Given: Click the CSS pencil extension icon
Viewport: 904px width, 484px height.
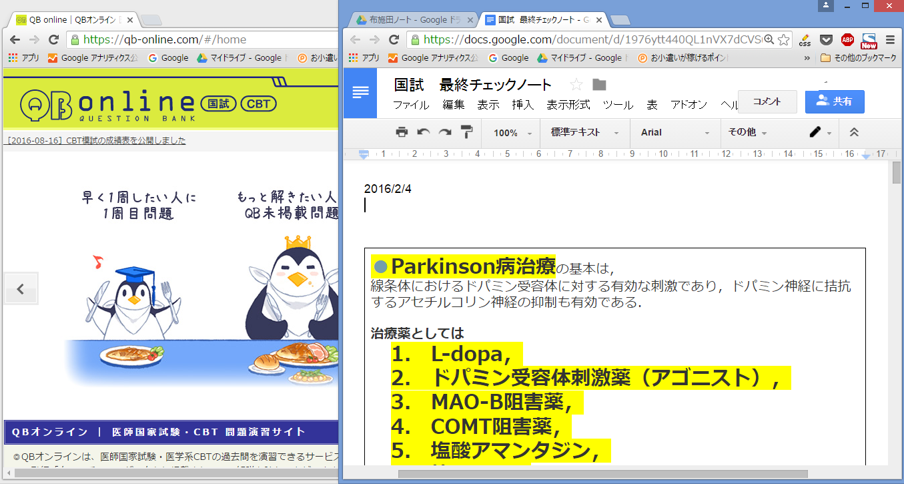Looking at the screenshot, I should coord(805,39).
